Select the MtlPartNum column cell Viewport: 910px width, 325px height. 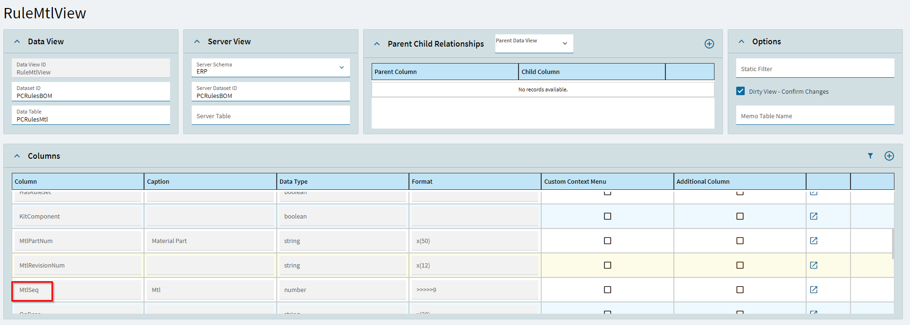click(78, 241)
